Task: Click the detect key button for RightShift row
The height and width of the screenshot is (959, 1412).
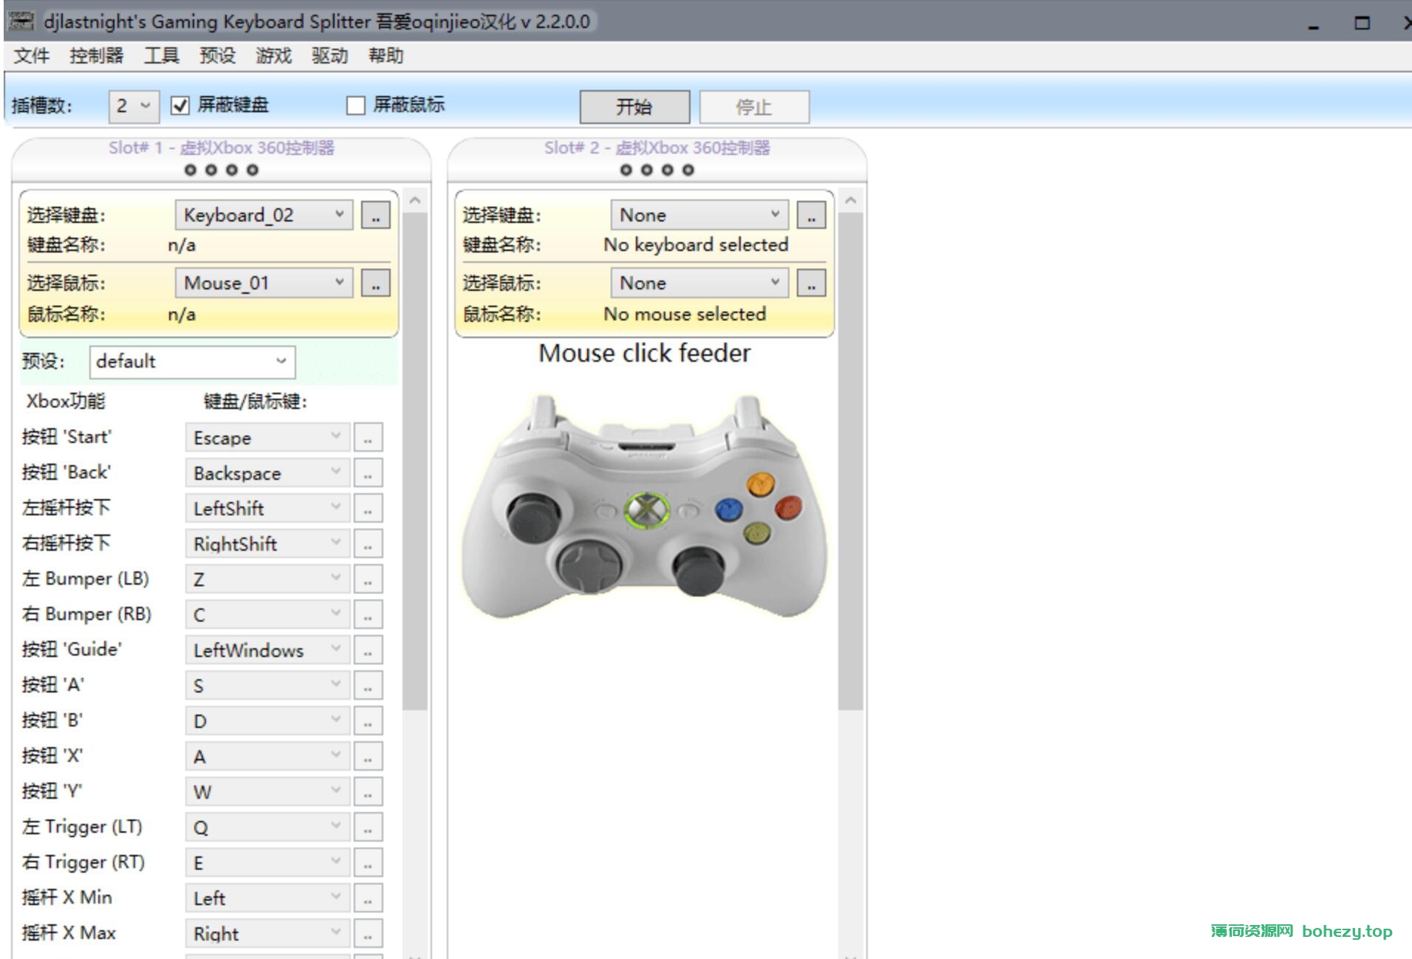Action: tap(368, 543)
